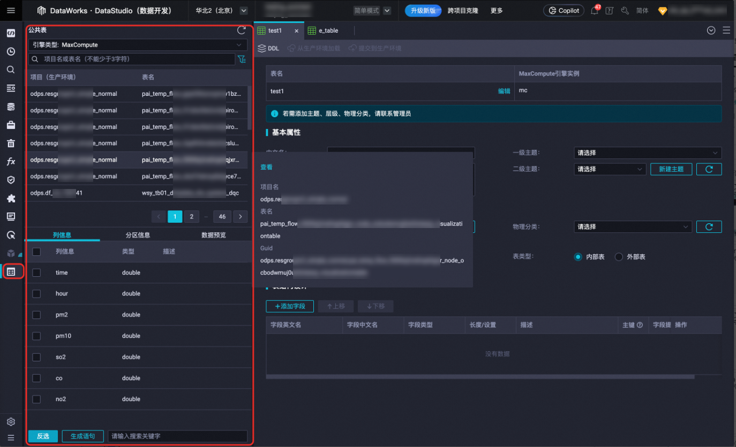The image size is (736, 447).
Task: Open the trash recycle bin in sidebar
Action: point(11,143)
